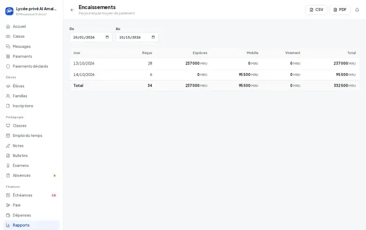The height and width of the screenshot is (230, 366).
Task: Open notifications bell icon
Action: coord(357,10)
